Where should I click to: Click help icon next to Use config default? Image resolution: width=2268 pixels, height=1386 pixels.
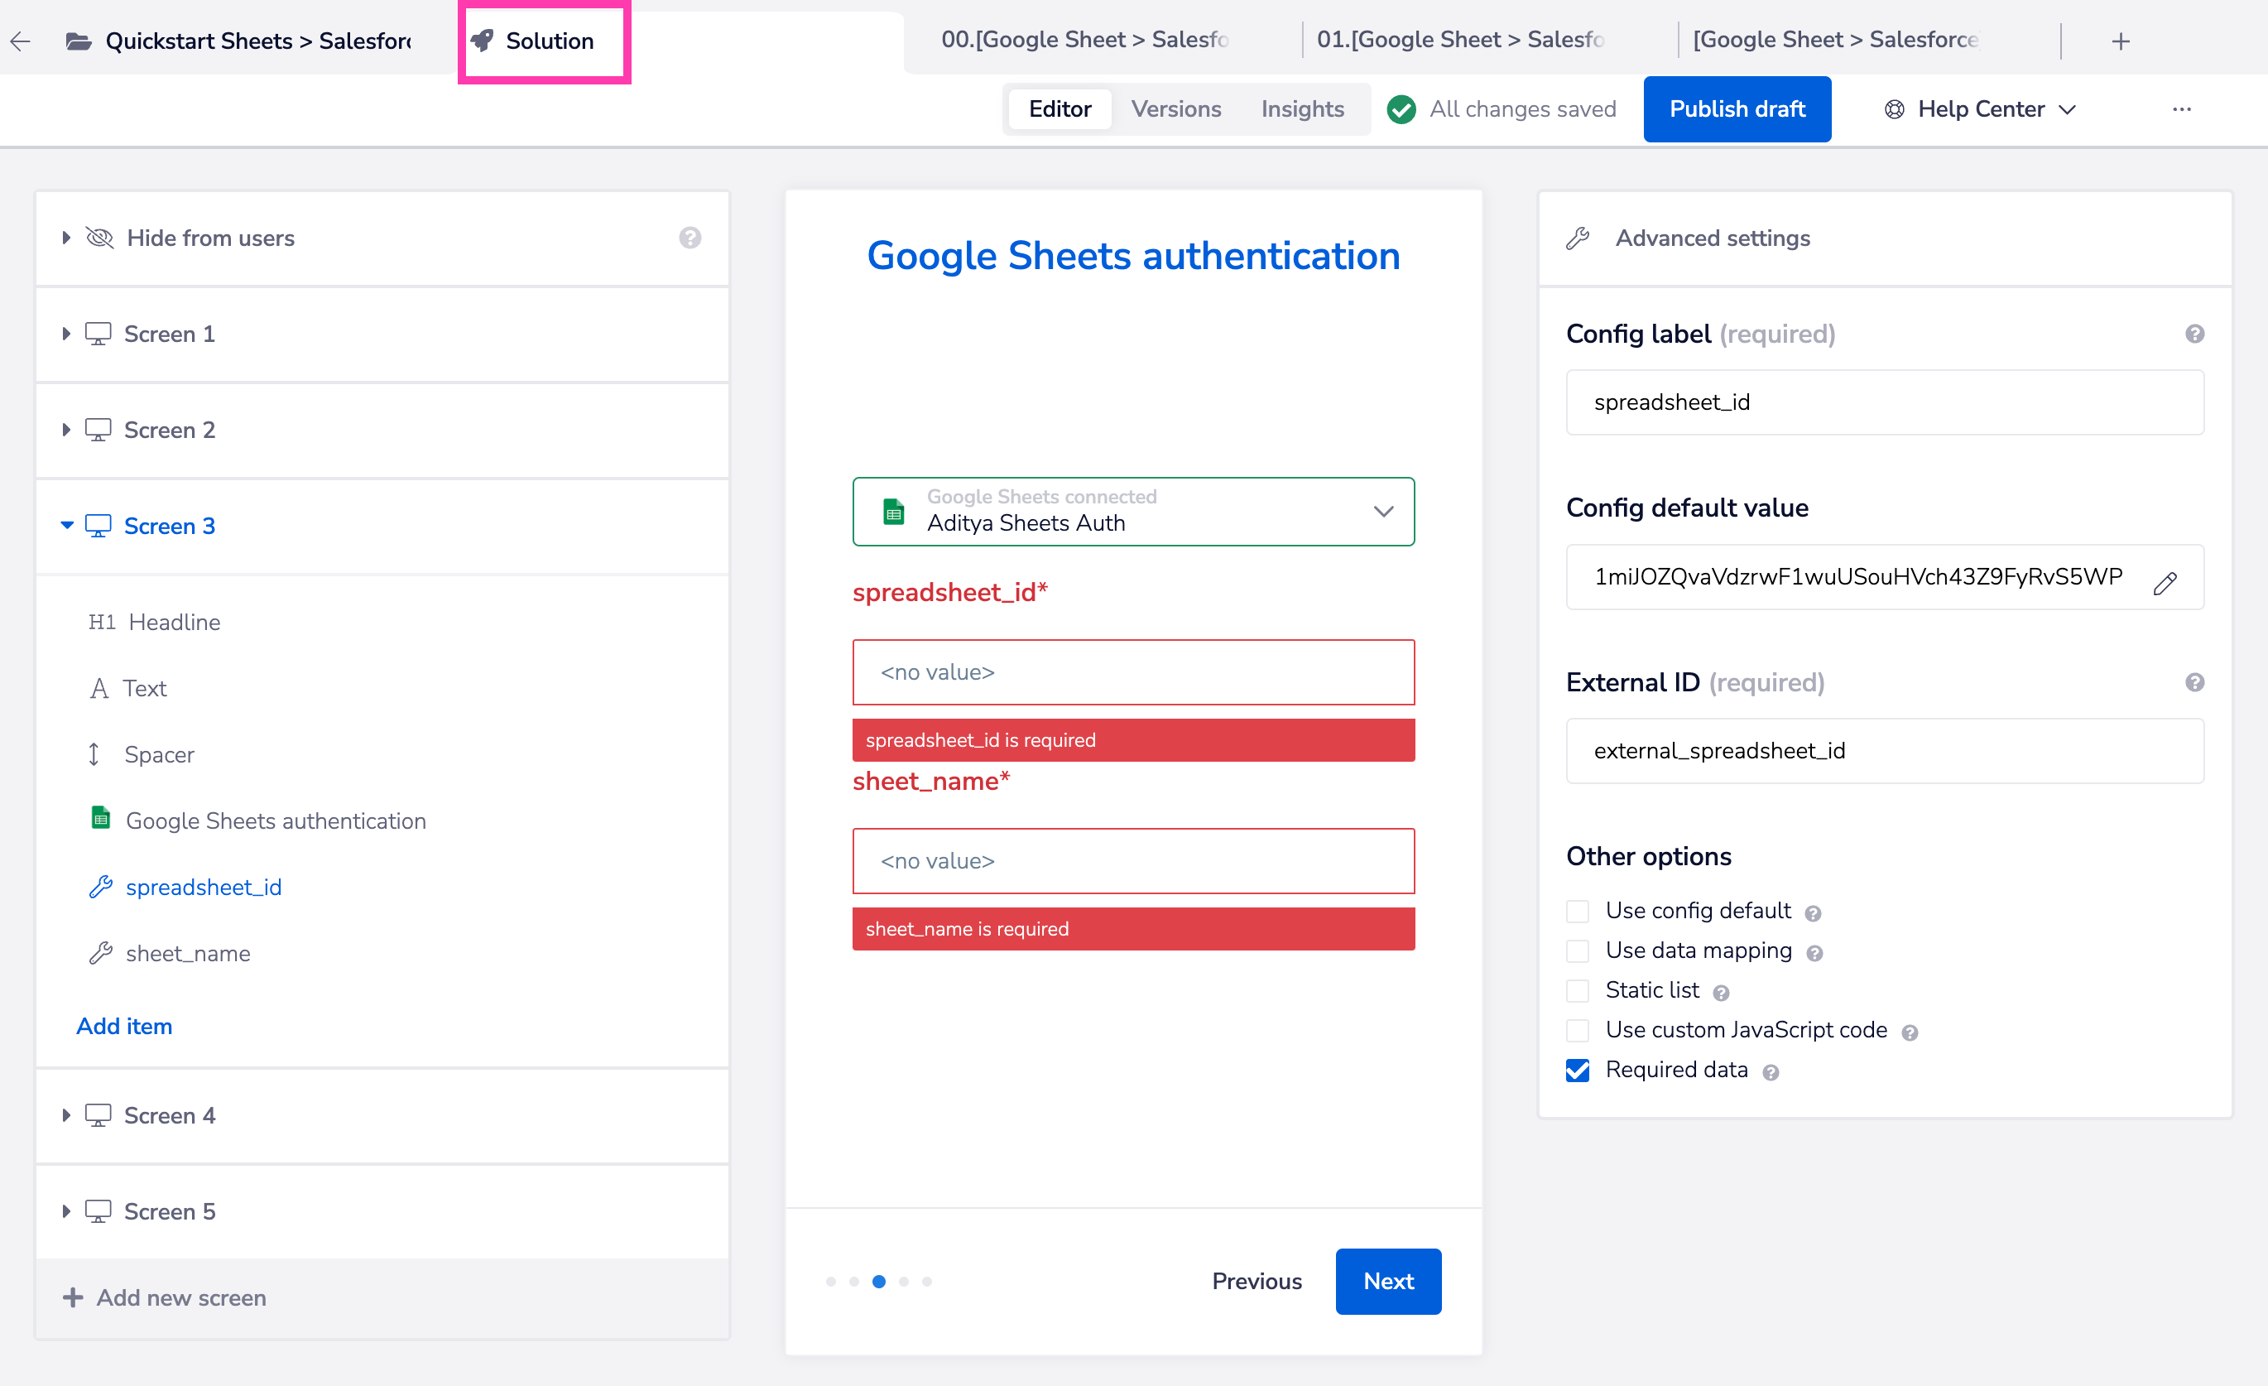tap(1813, 912)
